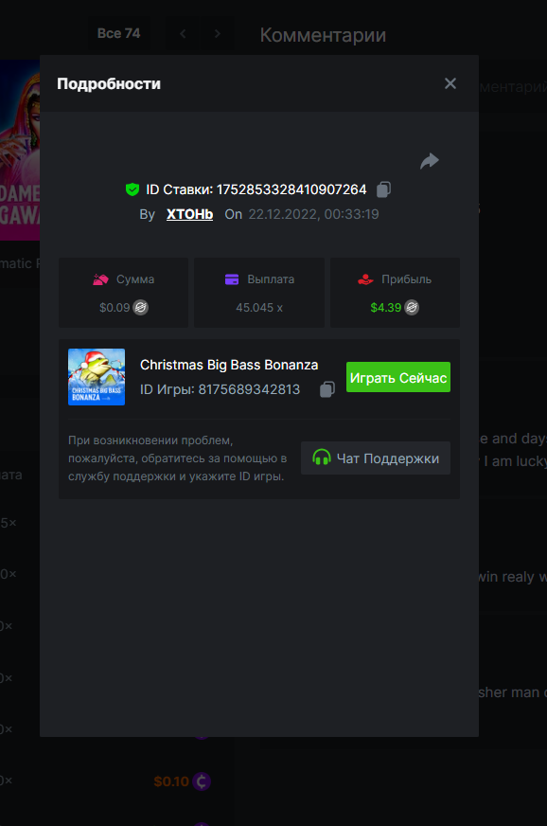Open the XTOHb user profile
The height and width of the screenshot is (826, 547).
pos(189,214)
